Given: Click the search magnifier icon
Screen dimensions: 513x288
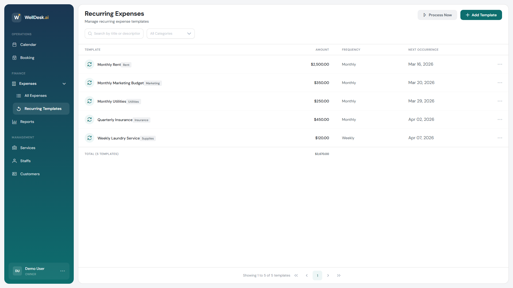Looking at the screenshot, I should [x=90, y=33].
